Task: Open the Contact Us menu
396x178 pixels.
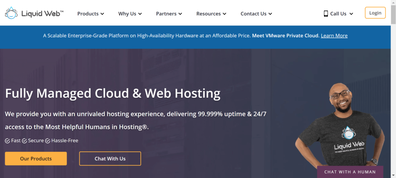Action: [x=253, y=14]
